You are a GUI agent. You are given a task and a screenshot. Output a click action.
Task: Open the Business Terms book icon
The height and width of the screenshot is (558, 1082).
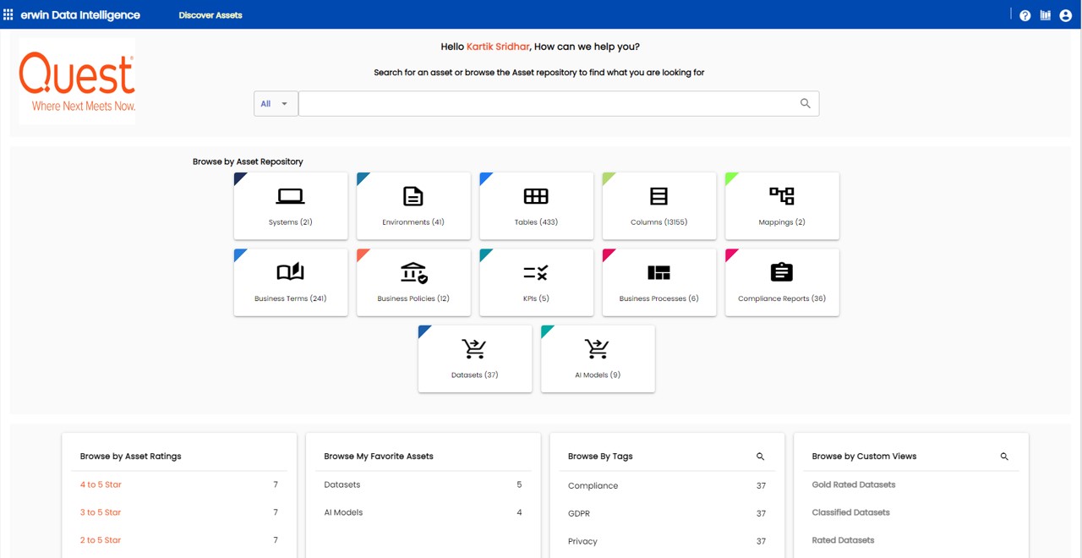[x=290, y=272]
